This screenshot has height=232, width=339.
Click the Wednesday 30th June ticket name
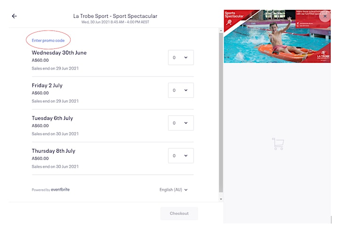click(59, 53)
